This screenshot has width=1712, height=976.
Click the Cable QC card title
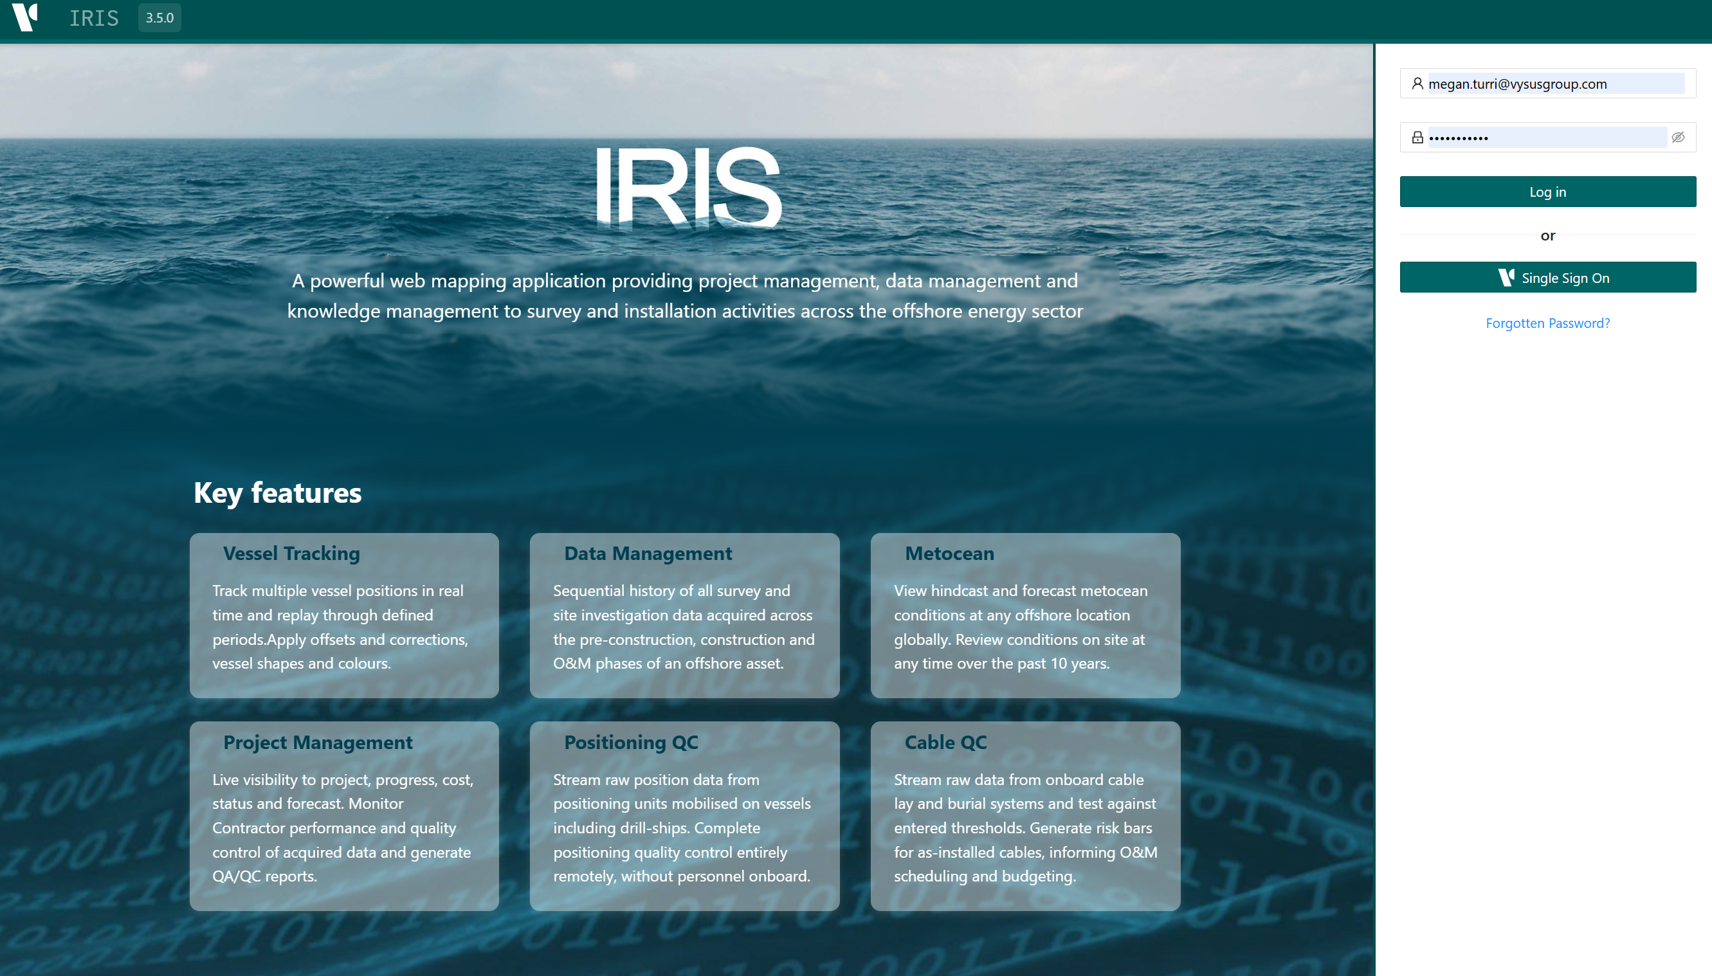945,743
